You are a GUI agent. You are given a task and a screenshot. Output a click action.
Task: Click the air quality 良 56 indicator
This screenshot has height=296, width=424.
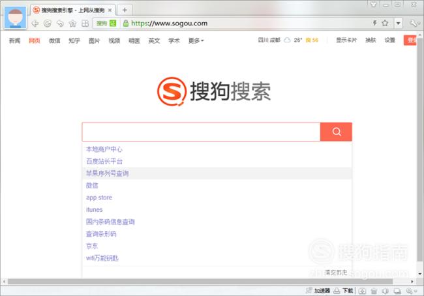pyautogui.click(x=312, y=40)
